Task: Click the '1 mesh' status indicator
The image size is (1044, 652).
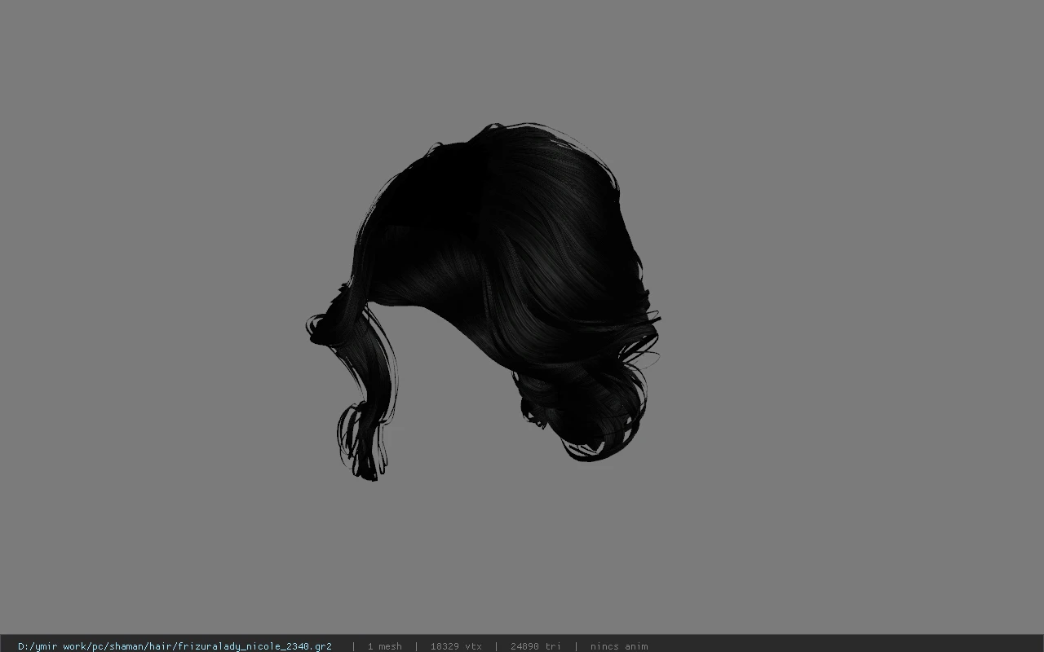Action: [x=384, y=646]
